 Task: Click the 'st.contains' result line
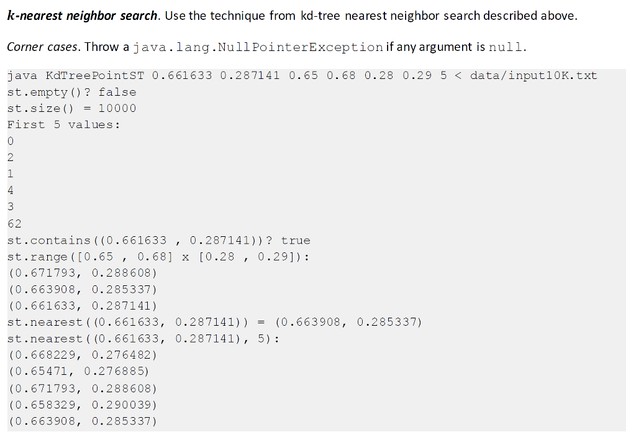(158, 241)
